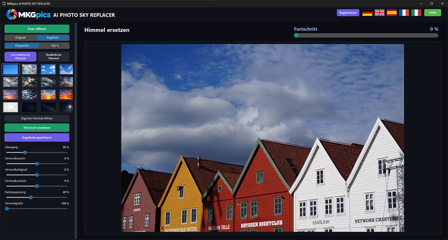Choose the Spanish flag language
The width and height of the screenshot is (448, 240).
[x=392, y=12]
